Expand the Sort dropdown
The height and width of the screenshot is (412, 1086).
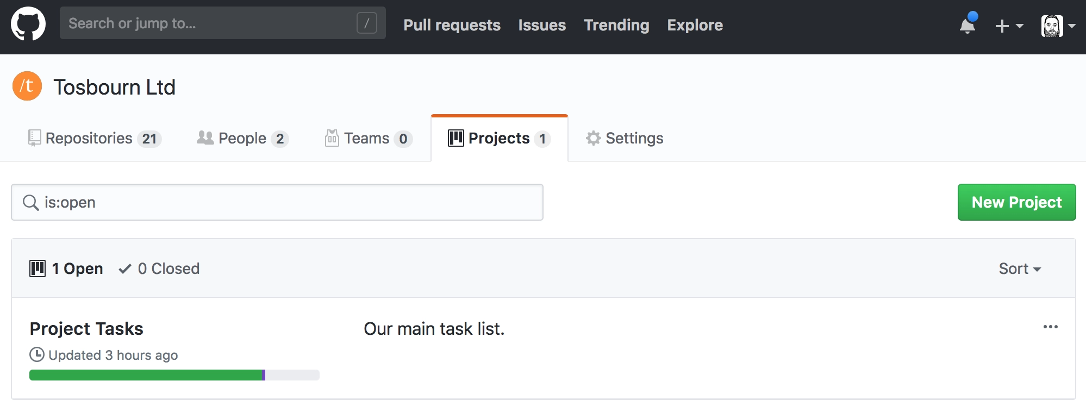1020,269
